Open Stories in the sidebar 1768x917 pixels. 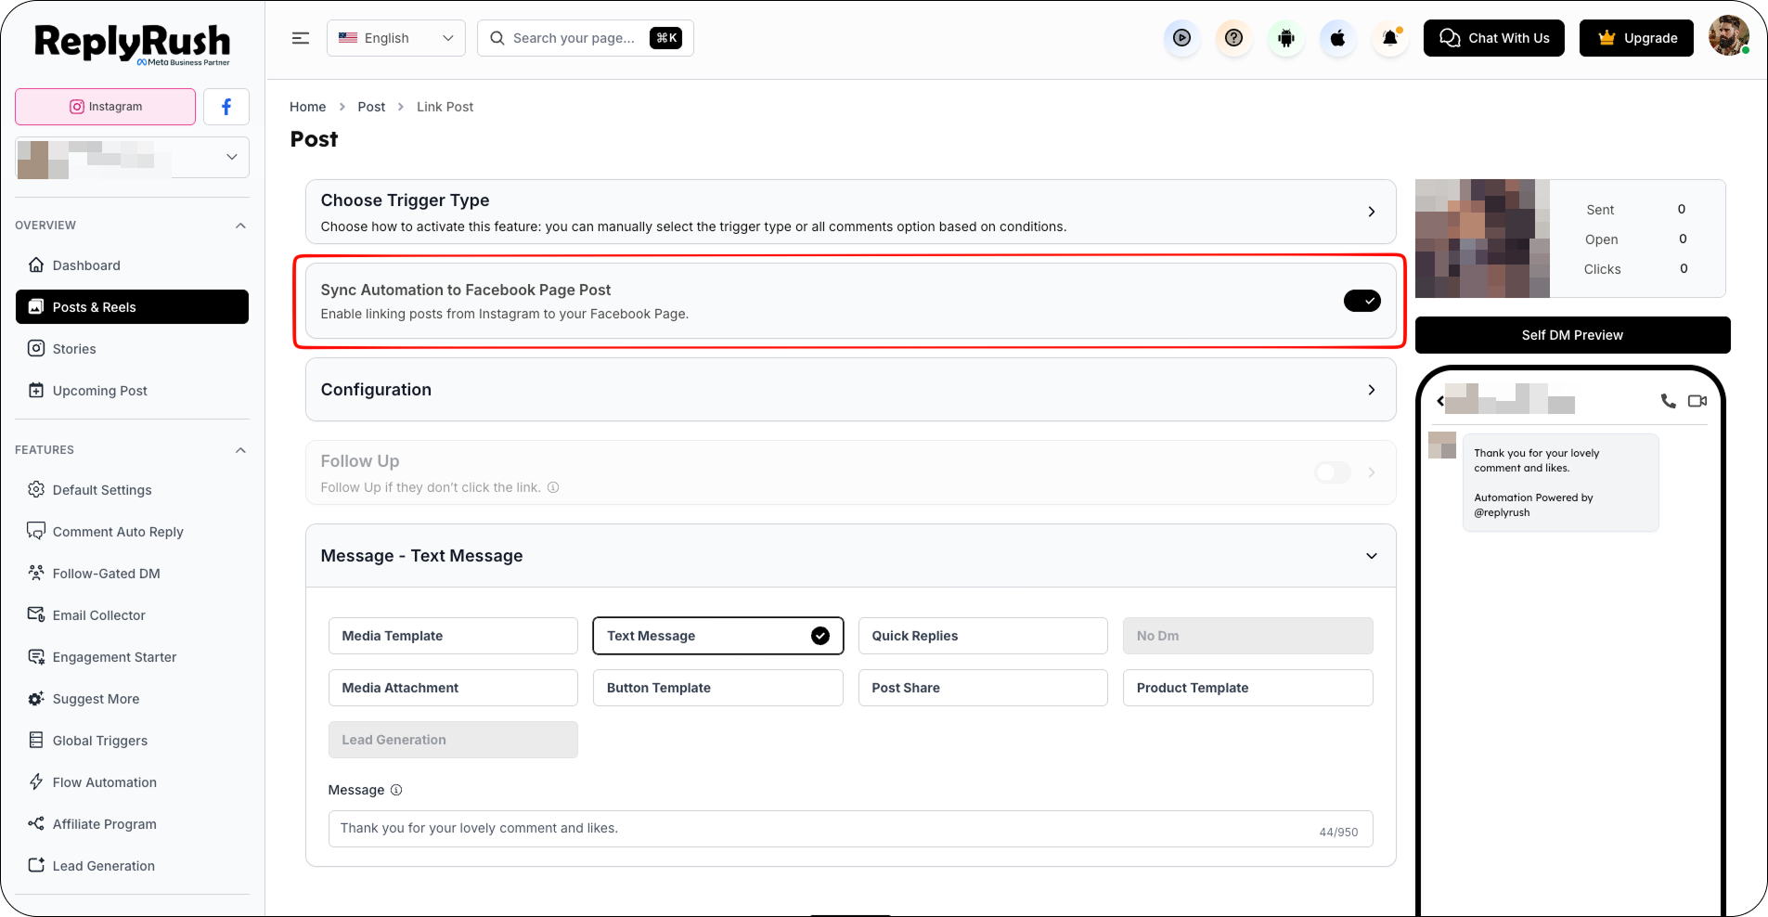[132, 349]
